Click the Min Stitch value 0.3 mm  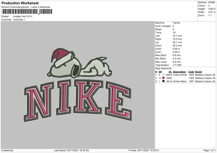[x=177, y=58]
